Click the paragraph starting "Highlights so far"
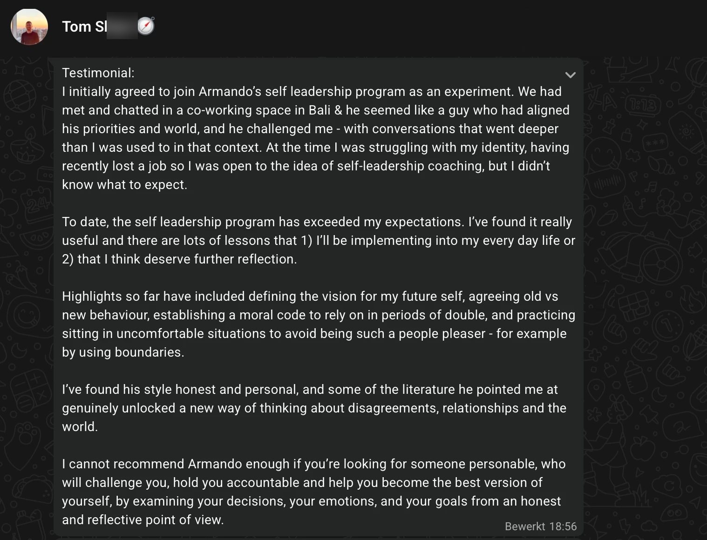 [x=319, y=324]
